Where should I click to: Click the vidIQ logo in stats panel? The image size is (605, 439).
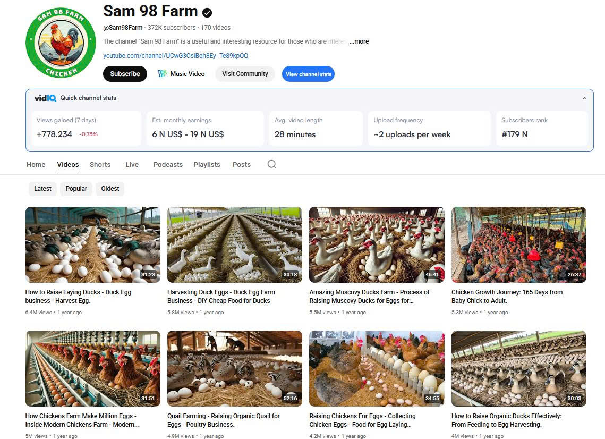[x=45, y=98]
